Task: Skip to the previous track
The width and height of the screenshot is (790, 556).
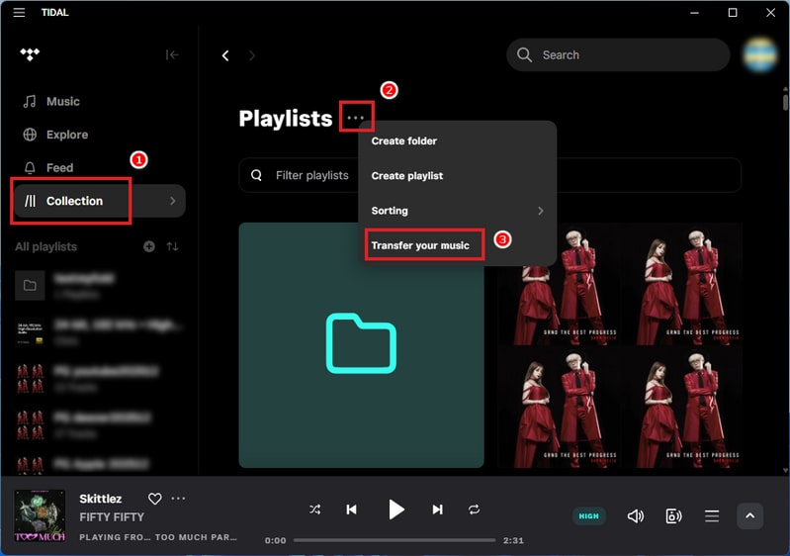Action: [x=352, y=510]
